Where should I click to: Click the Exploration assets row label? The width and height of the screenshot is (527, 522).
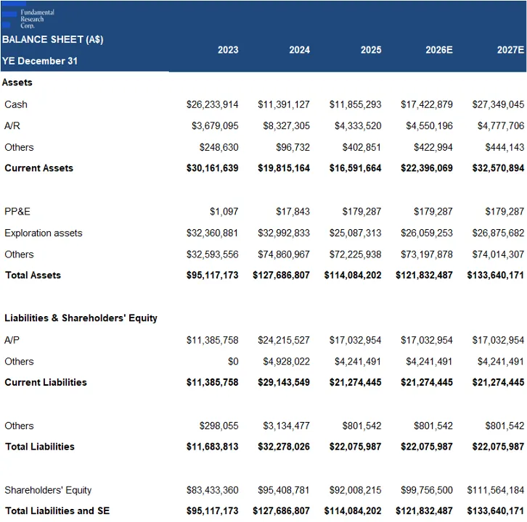pyautogui.click(x=44, y=233)
